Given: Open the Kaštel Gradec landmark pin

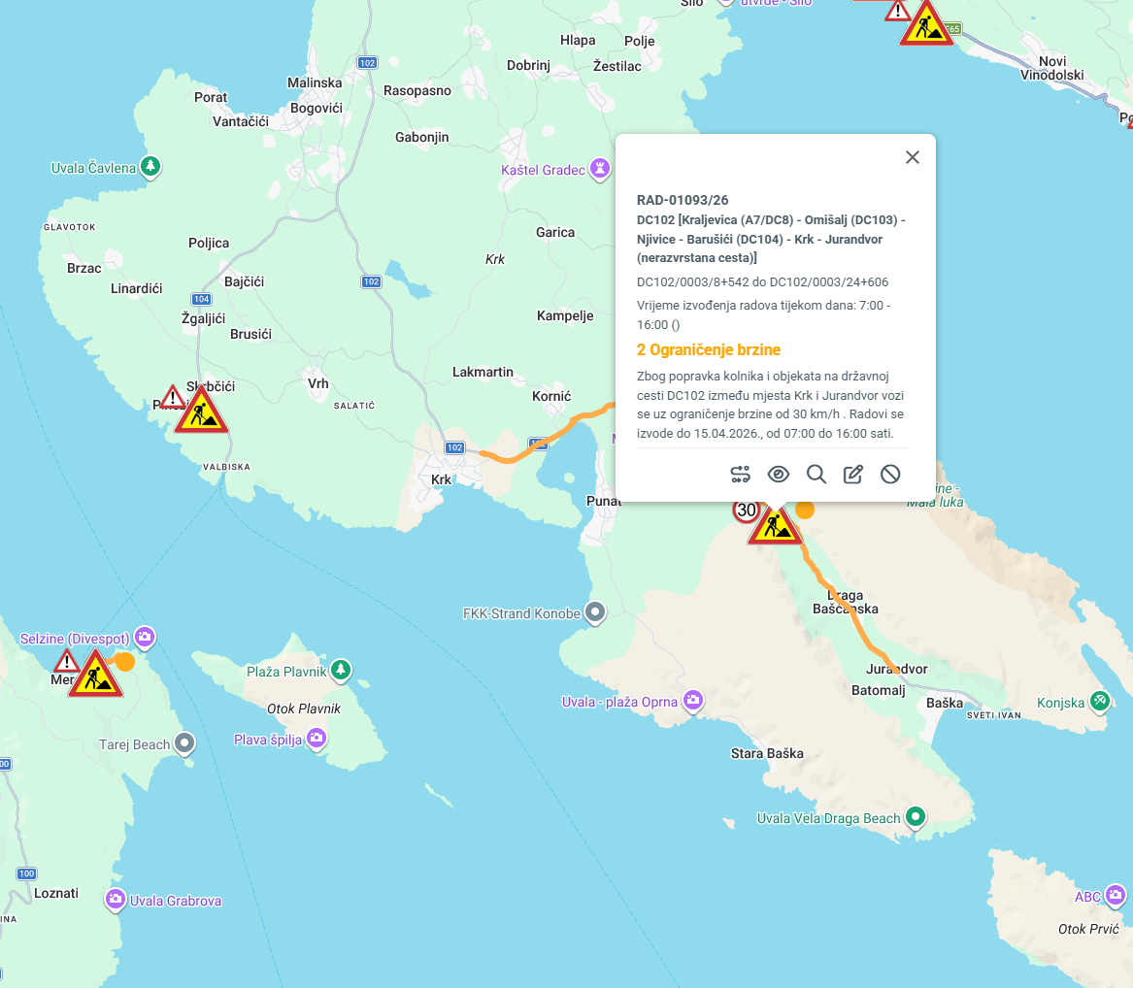Looking at the screenshot, I should [x=602, y=170].
